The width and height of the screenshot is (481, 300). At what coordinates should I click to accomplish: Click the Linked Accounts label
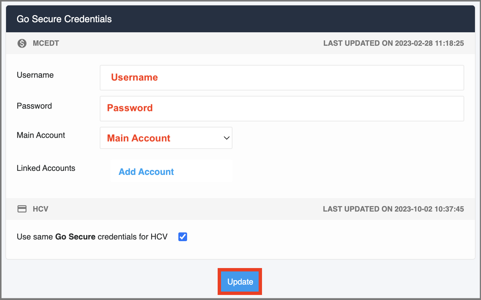46,168
